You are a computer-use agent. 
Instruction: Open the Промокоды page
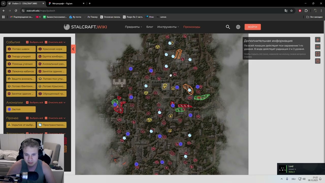[x=192, y=27]
